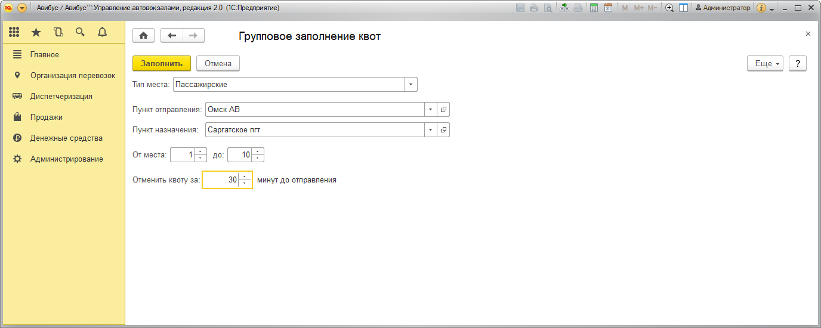This screenshot has height=328, width=821.
Task: Expand the Тип места dropdown
Action: [410, 85]
